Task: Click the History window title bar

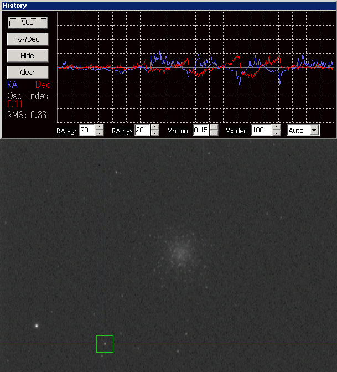Action: coord(168,6)
